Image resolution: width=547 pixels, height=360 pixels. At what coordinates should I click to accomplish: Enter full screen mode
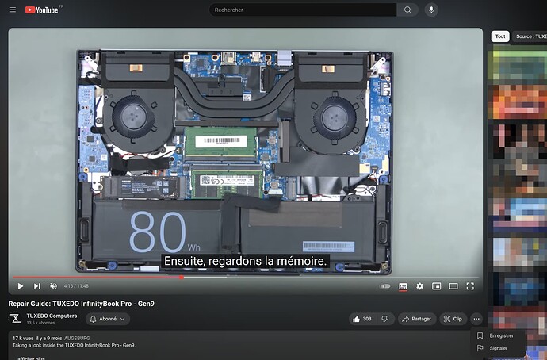click(470, 286)
